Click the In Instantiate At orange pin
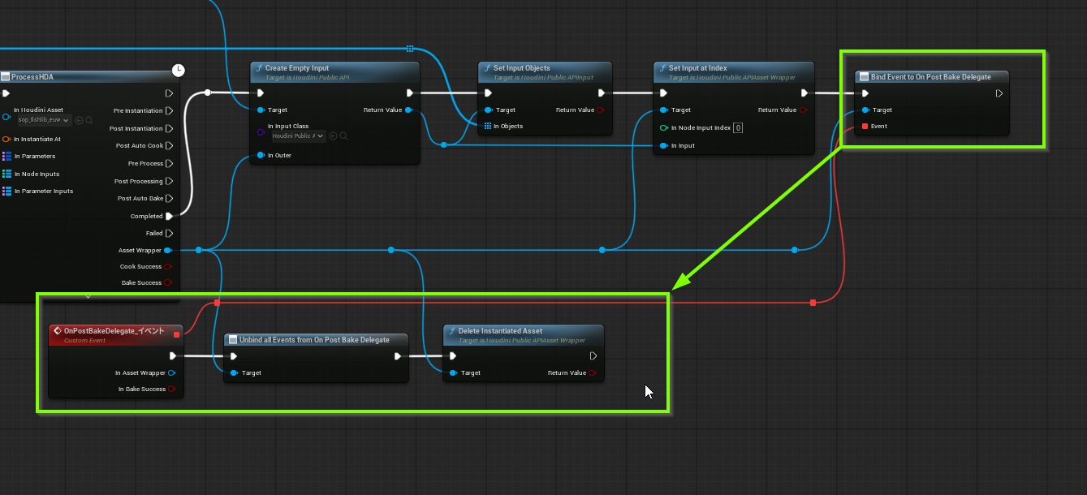 coord(6,140)
